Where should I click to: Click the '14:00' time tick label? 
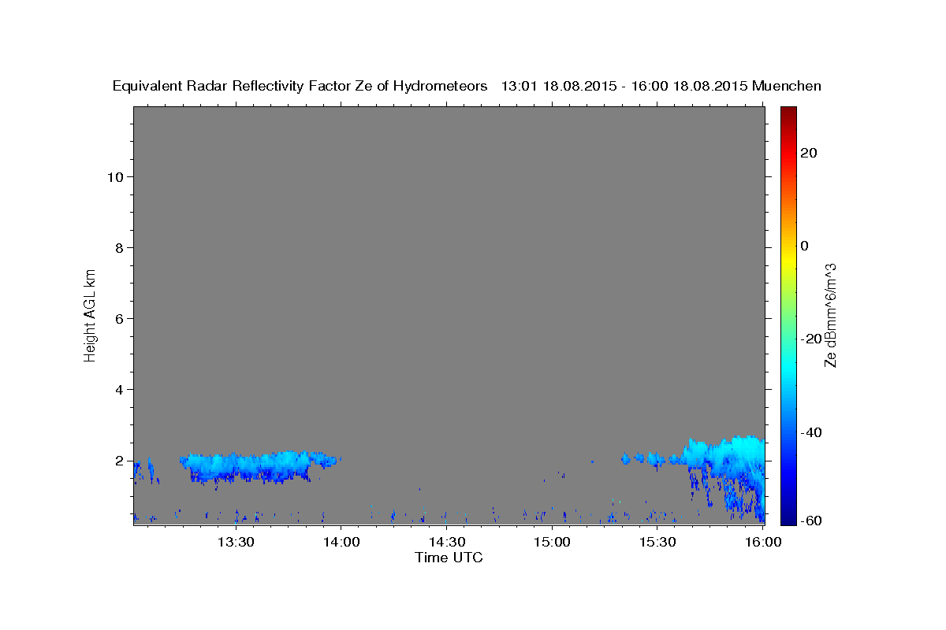pyautogui.click(x=341, y=542)
